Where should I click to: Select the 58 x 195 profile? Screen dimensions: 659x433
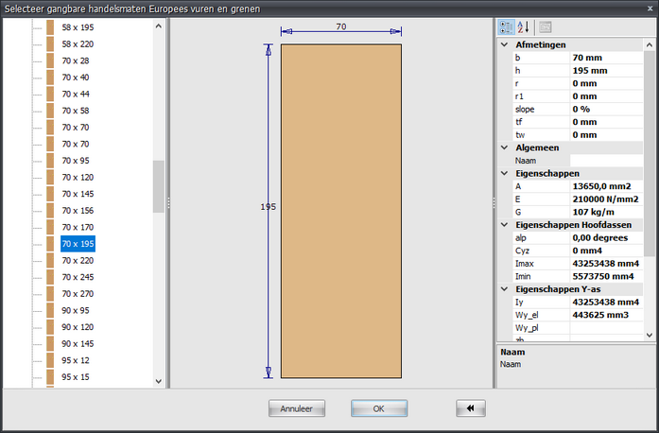[78, 27]
